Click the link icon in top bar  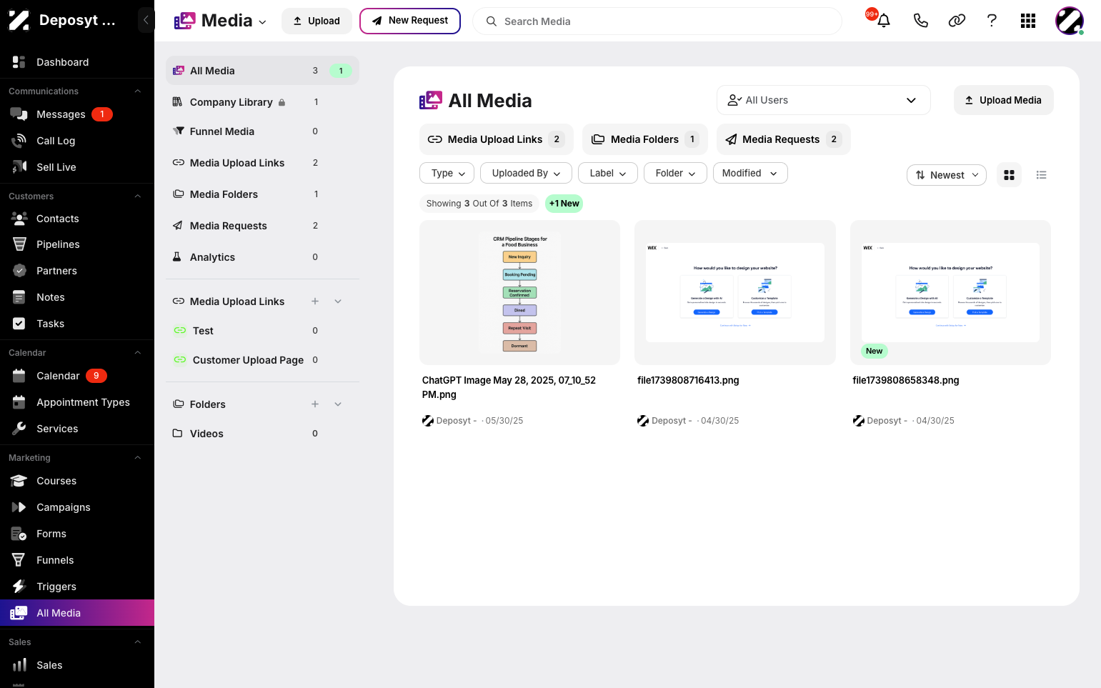pyautogui.click(x=957, y=21)
